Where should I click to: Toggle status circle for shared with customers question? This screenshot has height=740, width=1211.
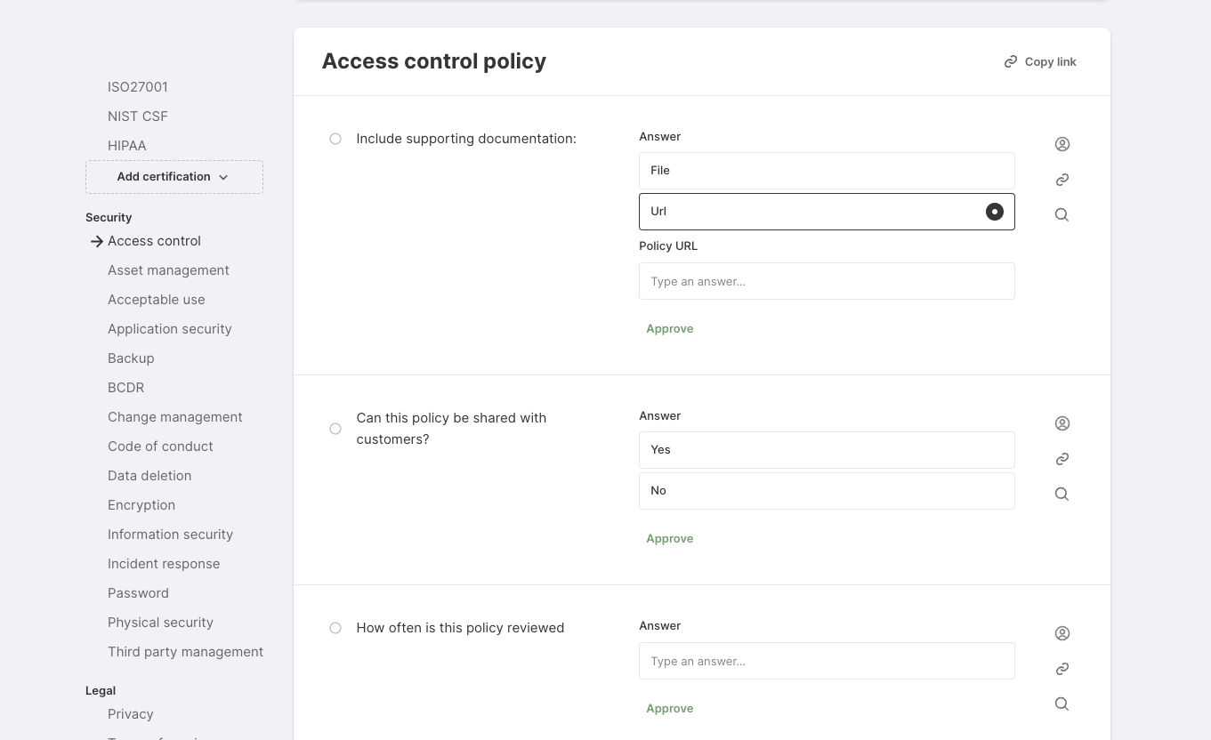click(x=335, y=429)
